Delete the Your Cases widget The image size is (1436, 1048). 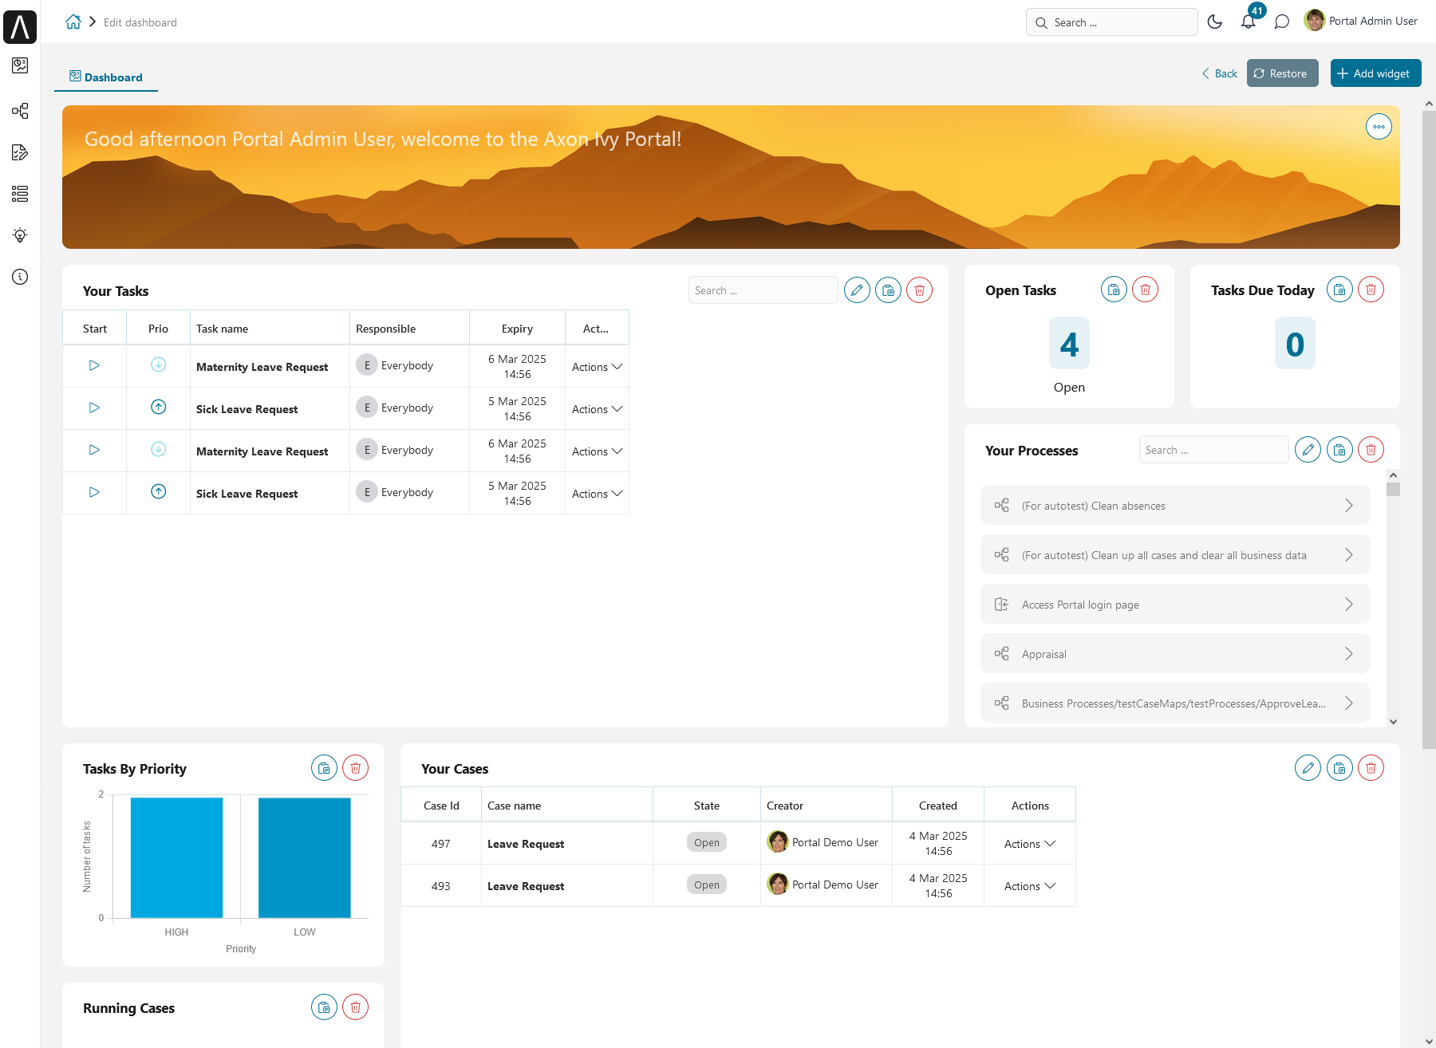point(1371,768)
